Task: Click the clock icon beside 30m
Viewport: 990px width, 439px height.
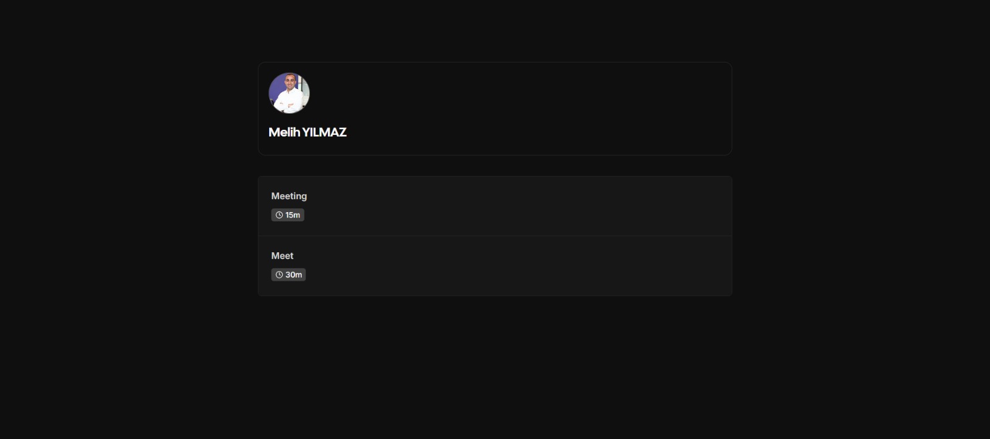Action: click(279, 275)
